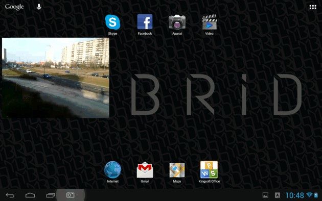Open the Aparat camera app
This screenshot has height=201, width=322.
pyautogui.click(x=177, y=22)
